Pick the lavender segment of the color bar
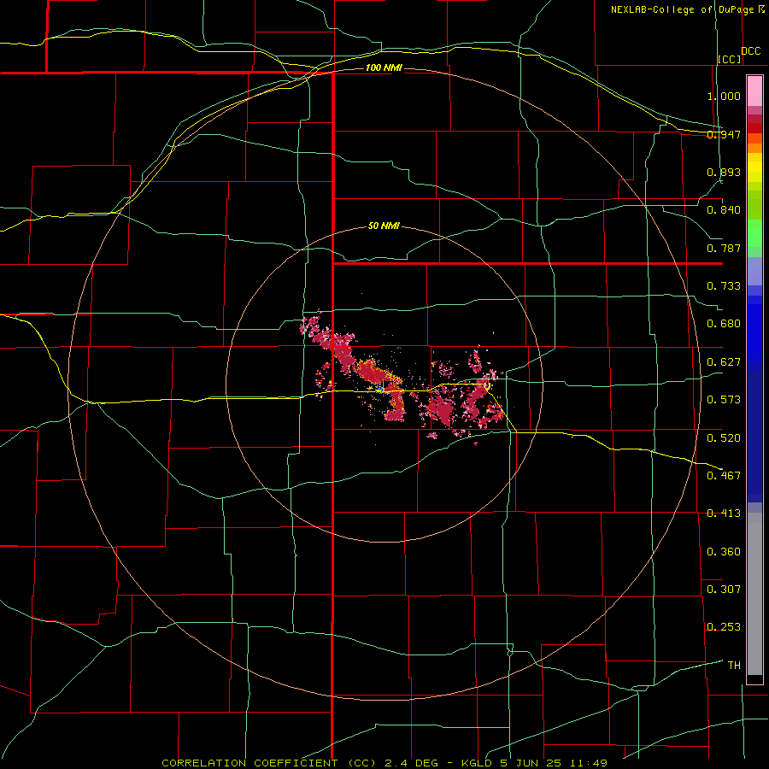This screenshot has height=769, width=769. pos(754,271)
